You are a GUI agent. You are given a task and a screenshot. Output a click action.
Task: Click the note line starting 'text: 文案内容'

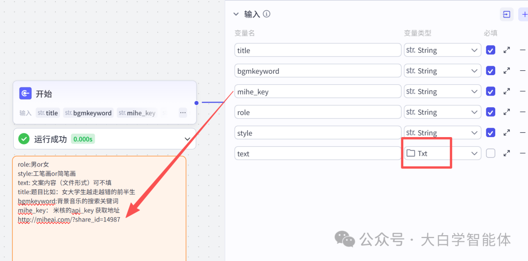(65, 183)
